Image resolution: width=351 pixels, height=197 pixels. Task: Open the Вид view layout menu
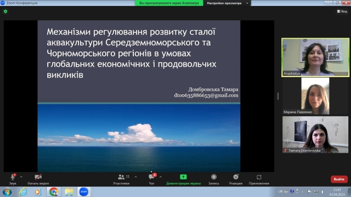click(x=342, y=11)
